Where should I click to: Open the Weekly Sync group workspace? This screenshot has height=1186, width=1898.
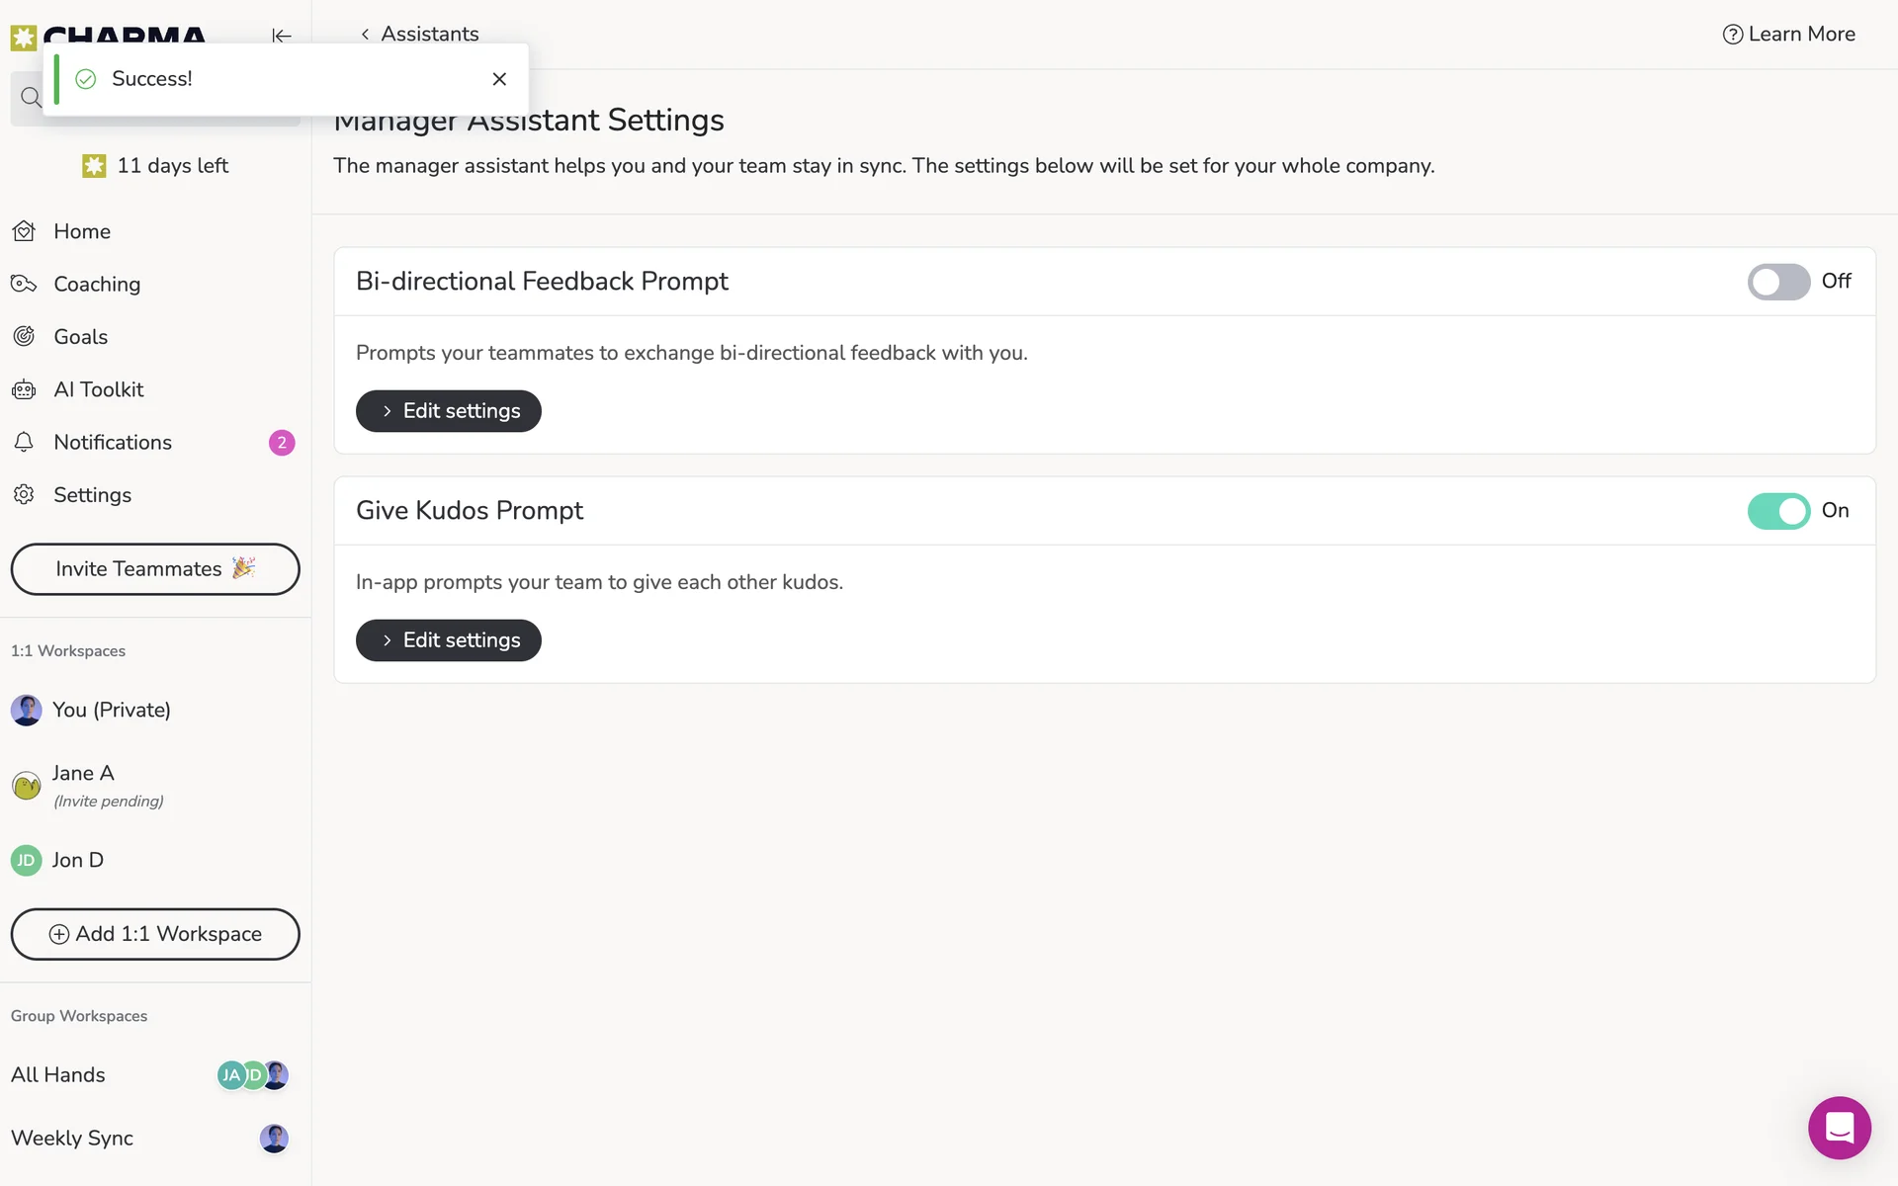coord(72,1138)
